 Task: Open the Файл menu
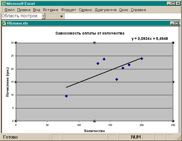(x=9, y=10)
